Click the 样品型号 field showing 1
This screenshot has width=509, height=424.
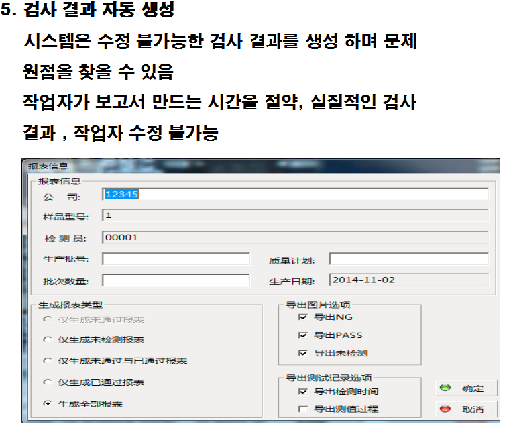(295, 215)
